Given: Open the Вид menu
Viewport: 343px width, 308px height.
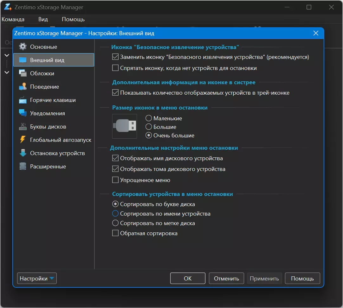Looking at the screenshot, I should click(x=43, y=19).
